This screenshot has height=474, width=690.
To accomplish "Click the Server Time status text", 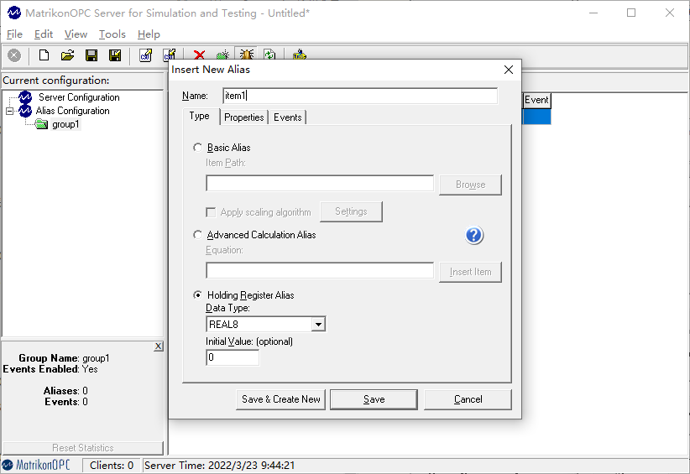I will coord(220,466).
